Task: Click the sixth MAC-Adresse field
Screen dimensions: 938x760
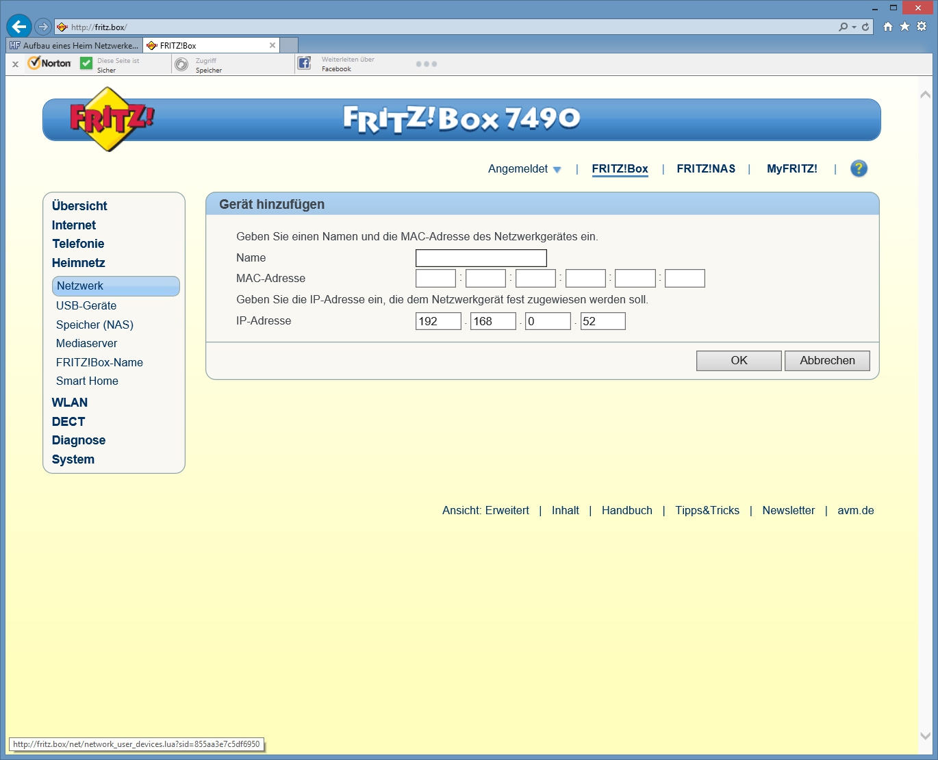Action: [685, 279]
